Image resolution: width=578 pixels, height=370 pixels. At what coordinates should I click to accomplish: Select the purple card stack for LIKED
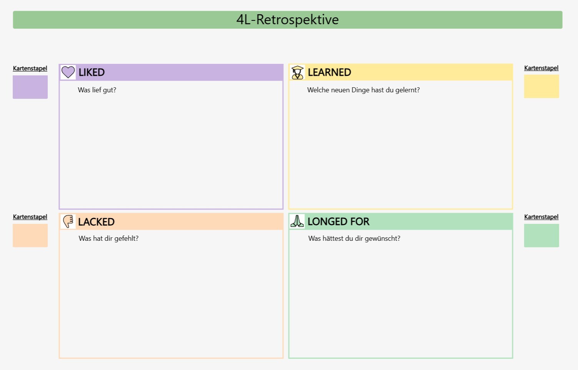coord(30,87)
